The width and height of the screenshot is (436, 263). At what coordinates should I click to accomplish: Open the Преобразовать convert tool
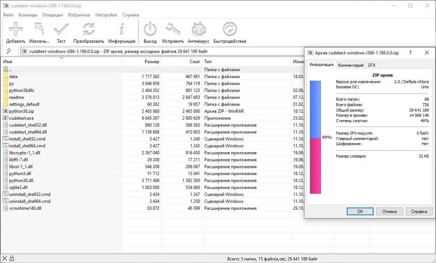89,30
